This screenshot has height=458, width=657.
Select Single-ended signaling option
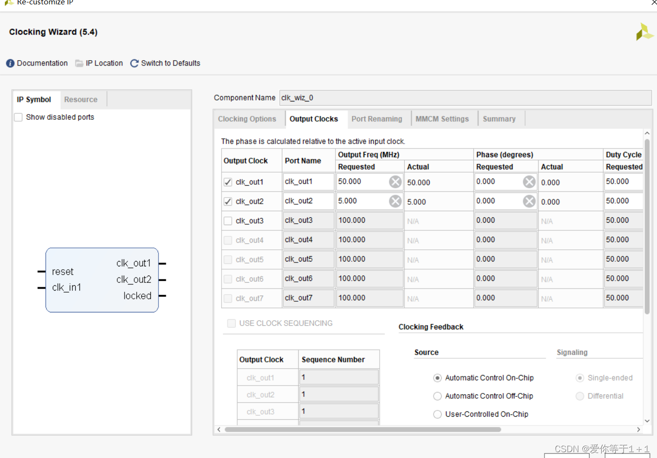[x=579, y=378]
